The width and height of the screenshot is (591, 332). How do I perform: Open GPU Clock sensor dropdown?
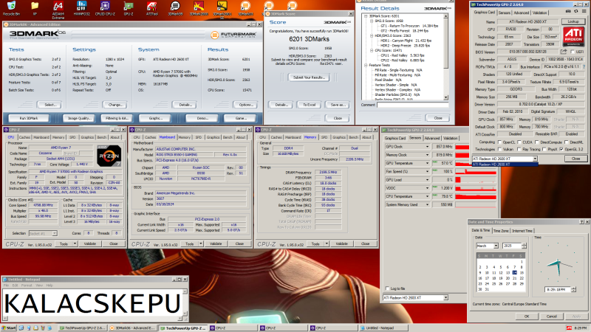427,147
